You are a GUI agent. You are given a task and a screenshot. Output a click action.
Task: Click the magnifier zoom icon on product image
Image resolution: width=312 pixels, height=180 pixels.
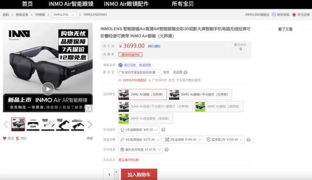pos(89,108)
